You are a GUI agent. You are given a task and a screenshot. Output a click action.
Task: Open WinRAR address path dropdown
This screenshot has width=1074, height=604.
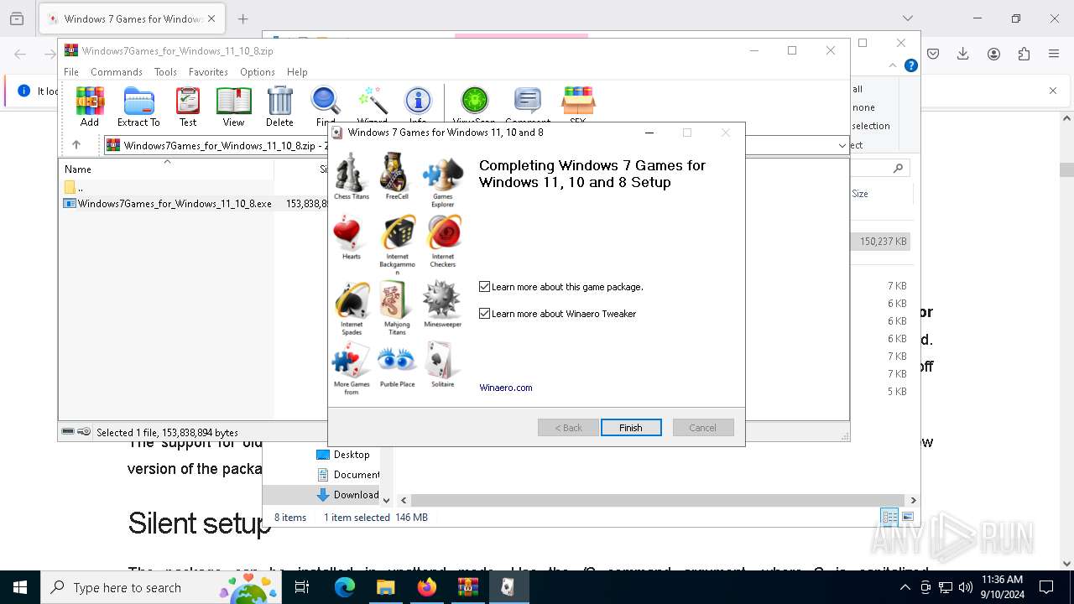(842, 145)
